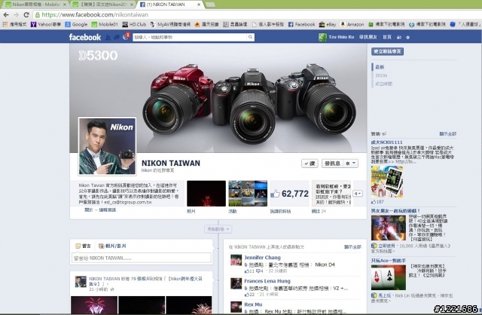Click the search magnifier button
Screen dimensions: 482x315
tap(251, 37)
